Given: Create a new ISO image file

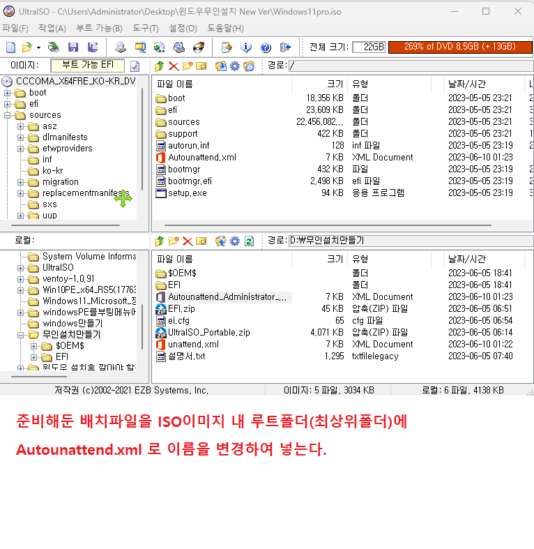Looking at the screenshot, I should point(10,47).
